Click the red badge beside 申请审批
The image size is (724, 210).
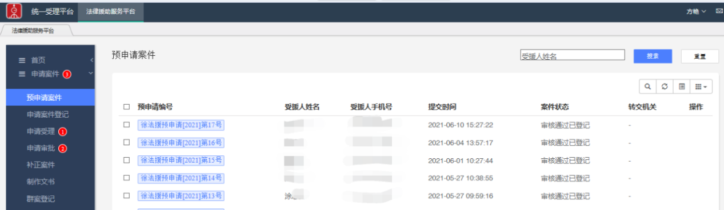[x=63, y=149]
